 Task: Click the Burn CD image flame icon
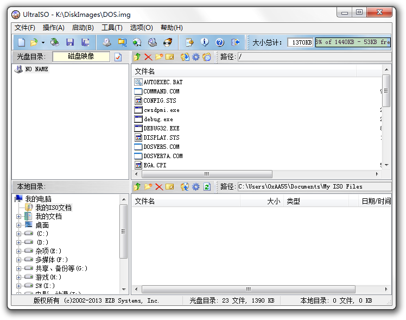(x=168, y=42)
